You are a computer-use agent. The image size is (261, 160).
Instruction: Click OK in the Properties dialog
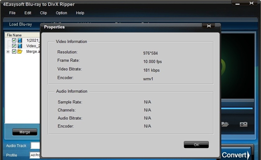(x=196, y=144)
